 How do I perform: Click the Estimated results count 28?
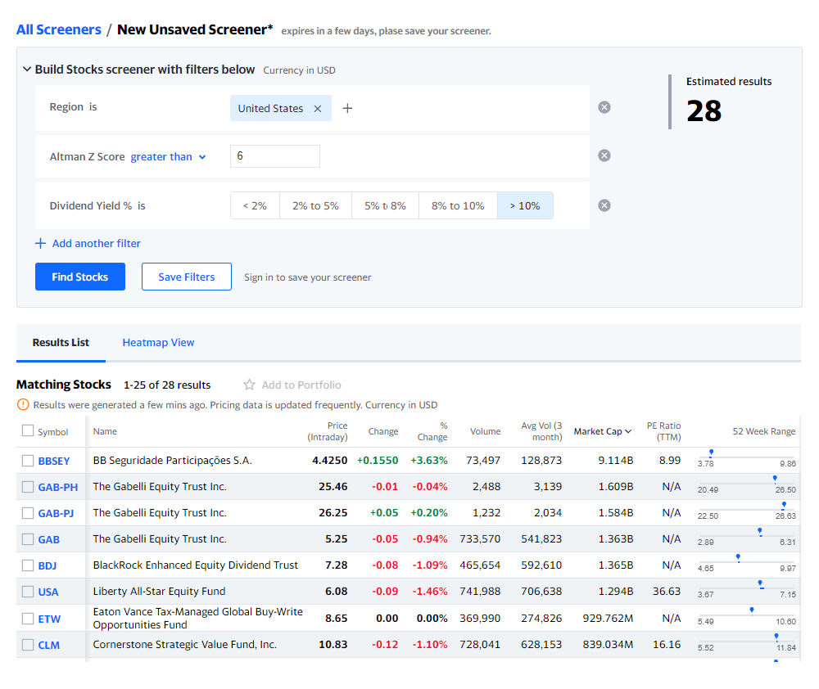pyautogui.click(x=704, y=110)
